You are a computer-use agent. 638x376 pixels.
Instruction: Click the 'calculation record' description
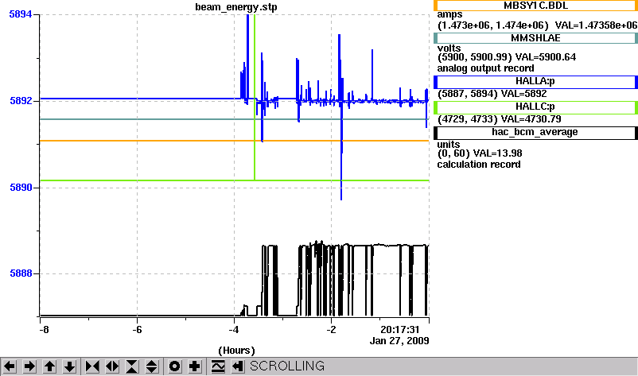pyautogui.click(x=479, y=165)
